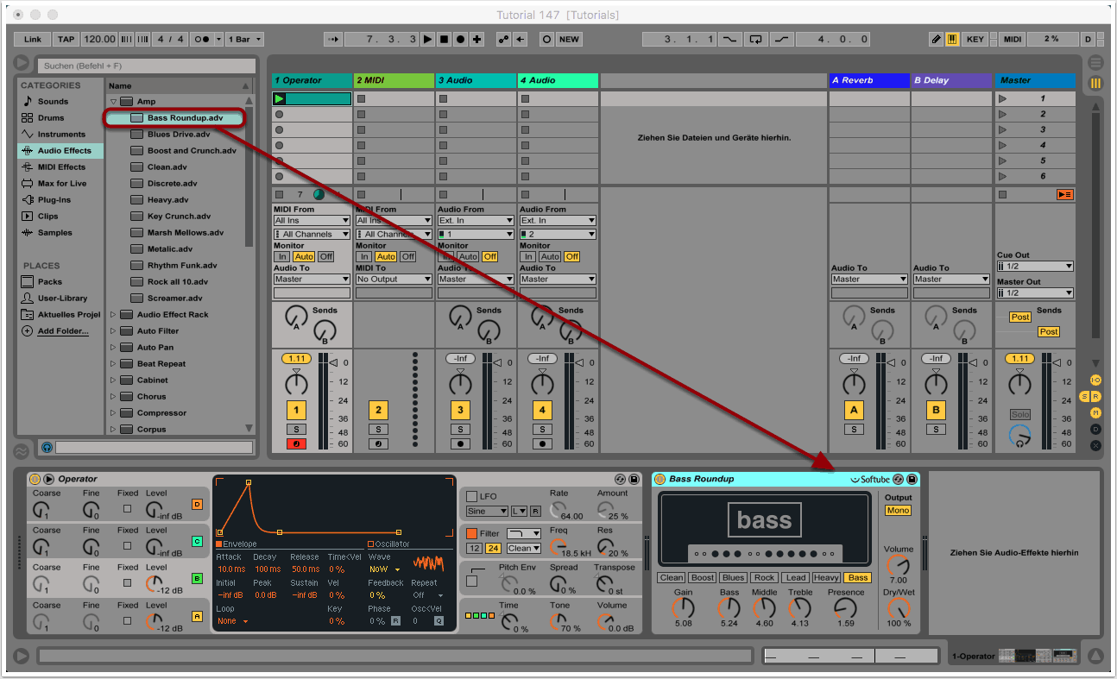Click the Gain knob on Bass Roundup
The width and height of the screenshot is (1117, 679).
pos(682,608)
